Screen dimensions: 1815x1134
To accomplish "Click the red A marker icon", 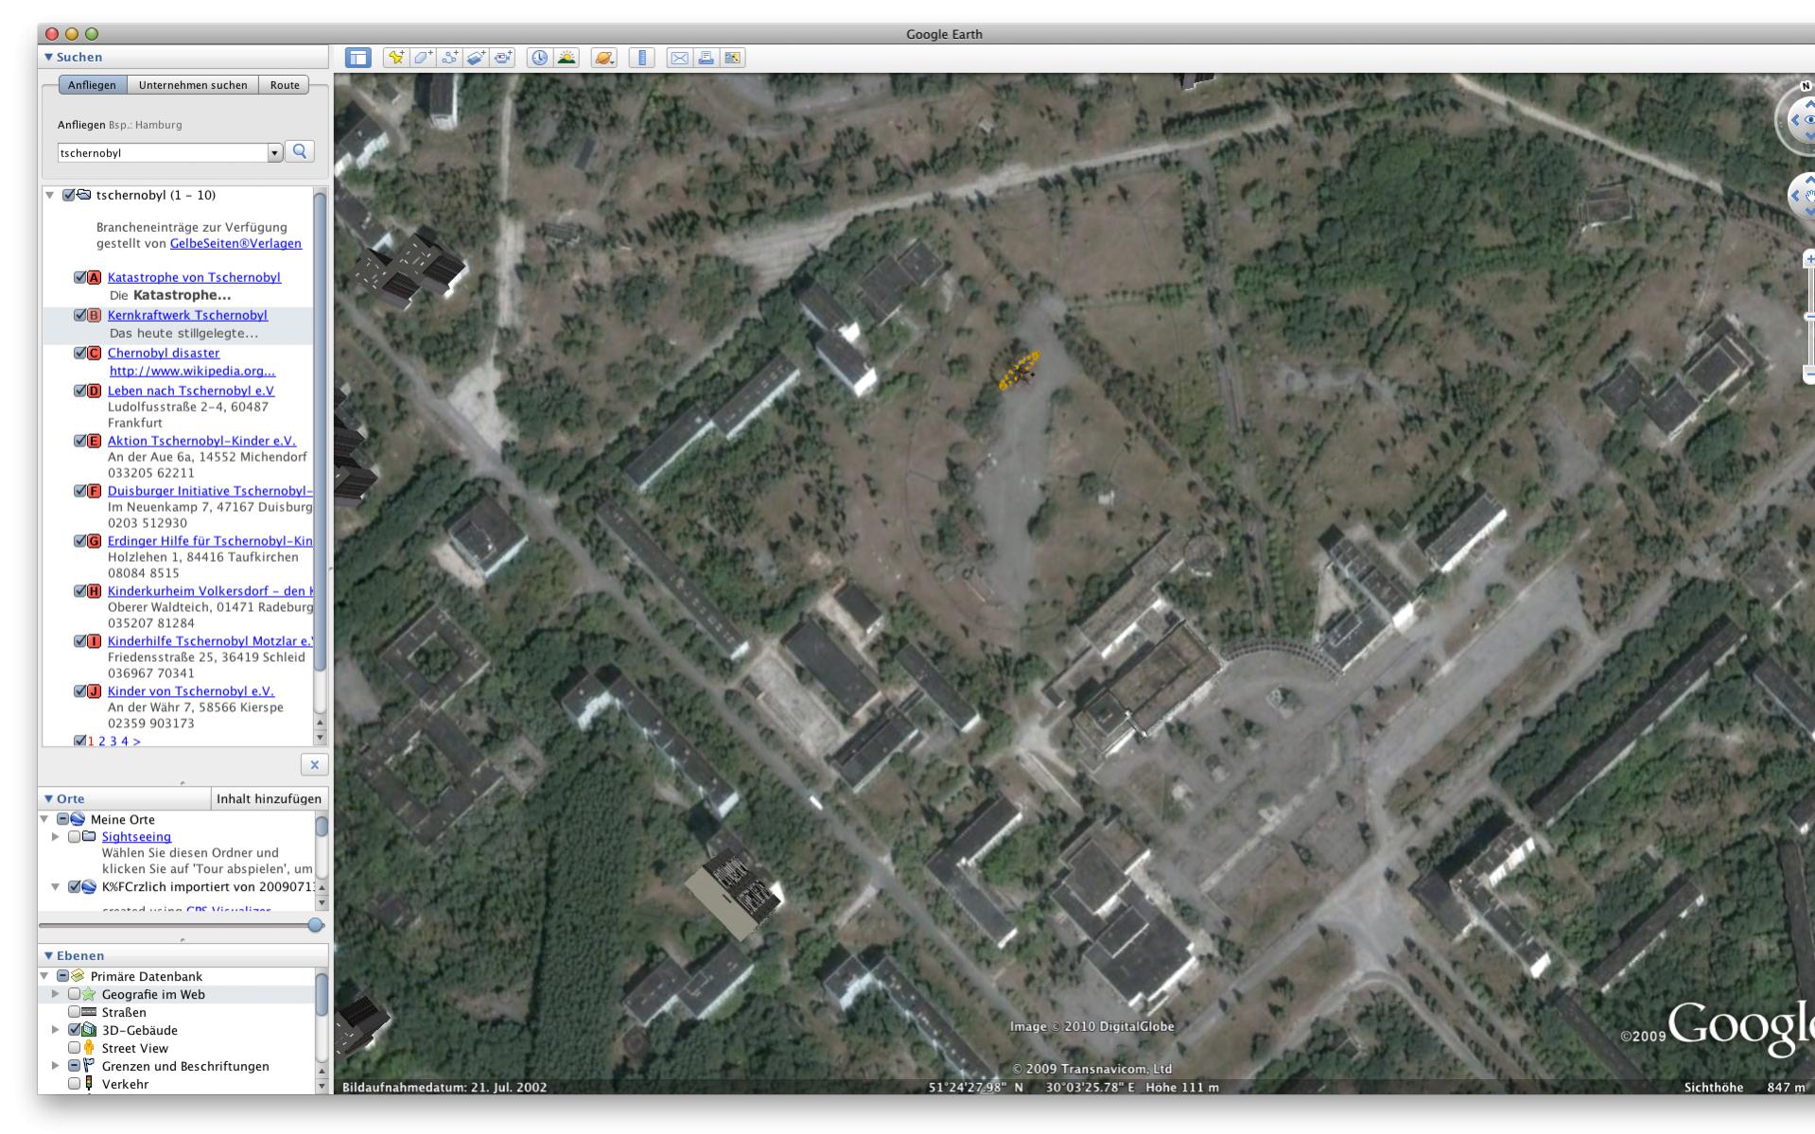I will 94,278.
